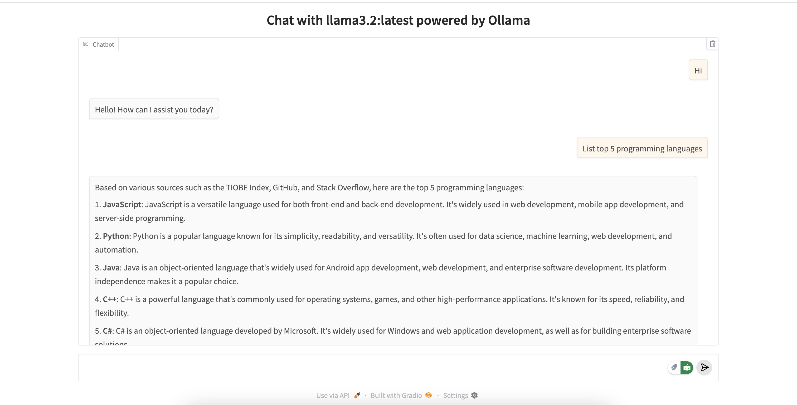
Task: Select the green robot mode
Action: [x=687, y=367]
